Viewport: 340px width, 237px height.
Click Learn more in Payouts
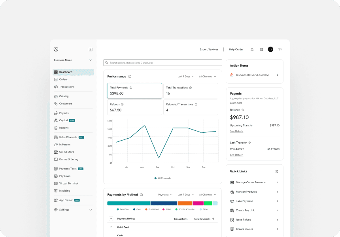coord(236,103)
